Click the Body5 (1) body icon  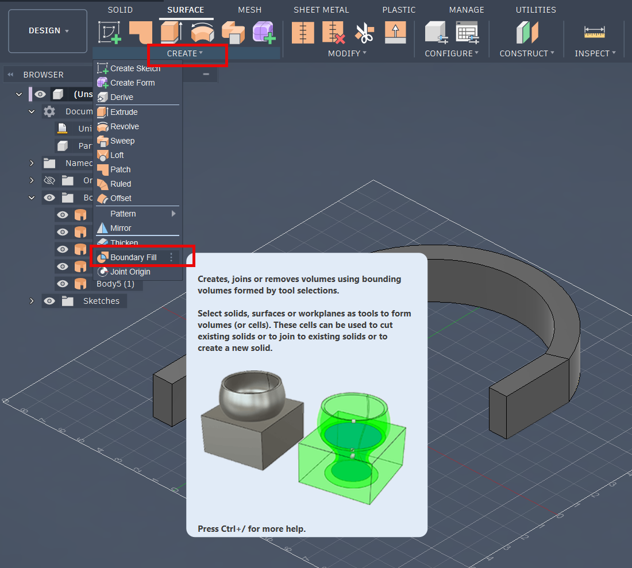80,284
